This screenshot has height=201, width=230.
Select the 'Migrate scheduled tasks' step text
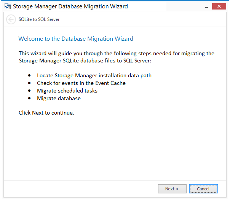tap(67, 91)
